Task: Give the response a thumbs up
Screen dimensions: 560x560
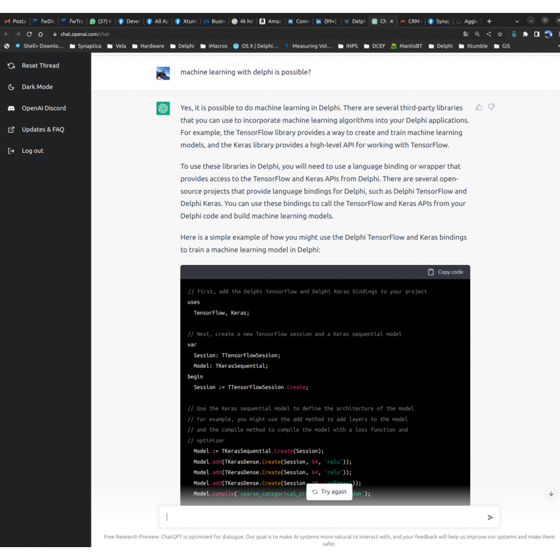Action: pyautogui.click(x=479, y=107)
